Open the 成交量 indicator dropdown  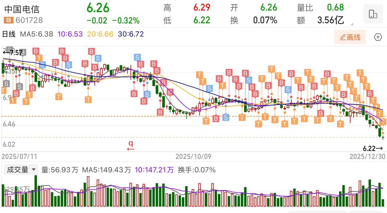(x=21, y=169)
